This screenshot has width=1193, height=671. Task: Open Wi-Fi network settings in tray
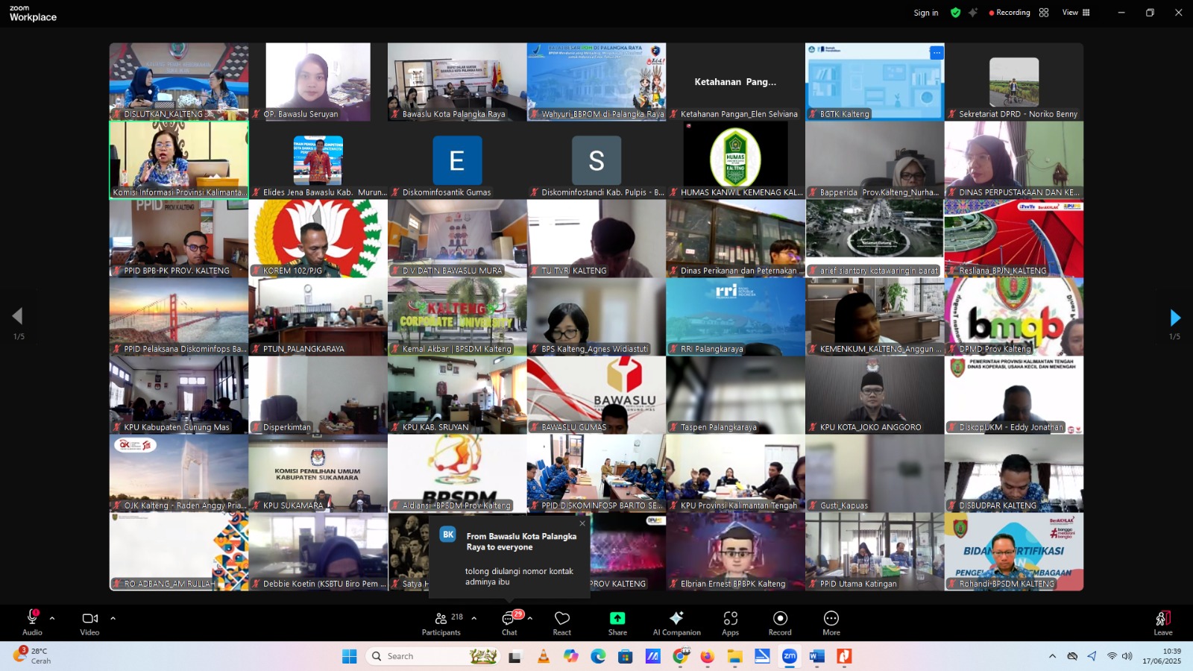coord(1111,656)
